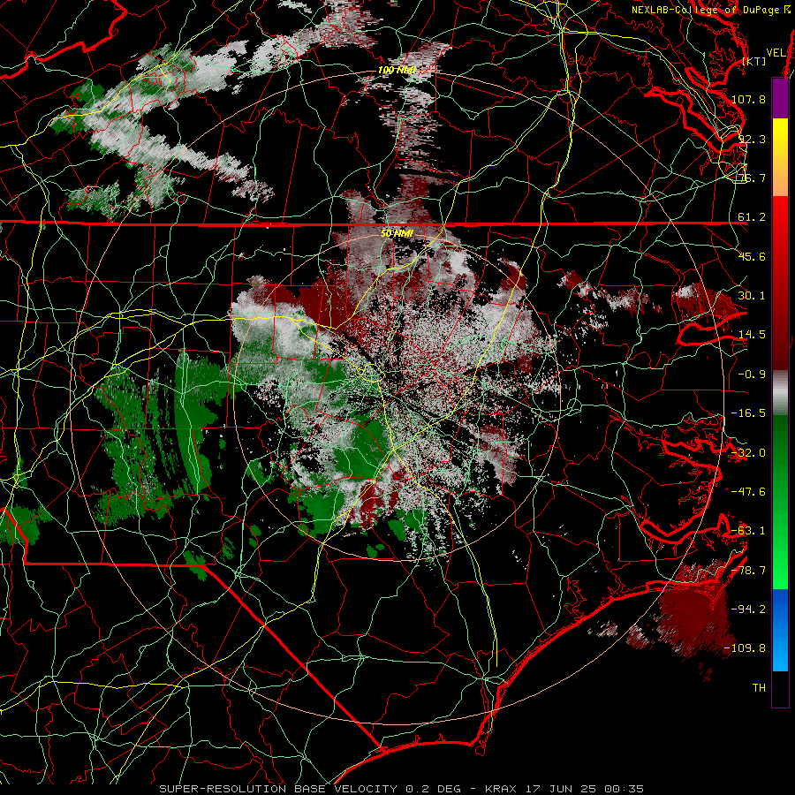Click the -16.5 velocity scale label
The height and width of the screenshot is (795, 795).
(x=748, y=413)
